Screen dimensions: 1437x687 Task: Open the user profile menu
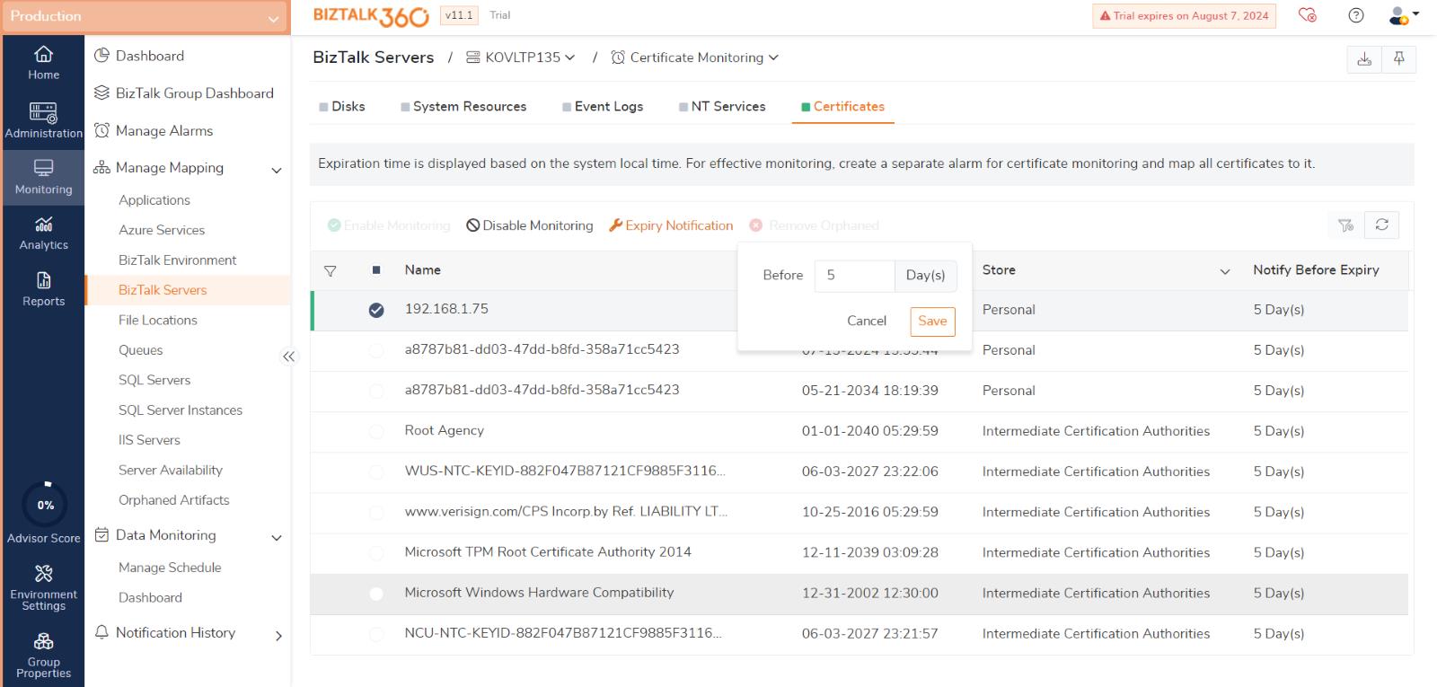point(1403,15)
